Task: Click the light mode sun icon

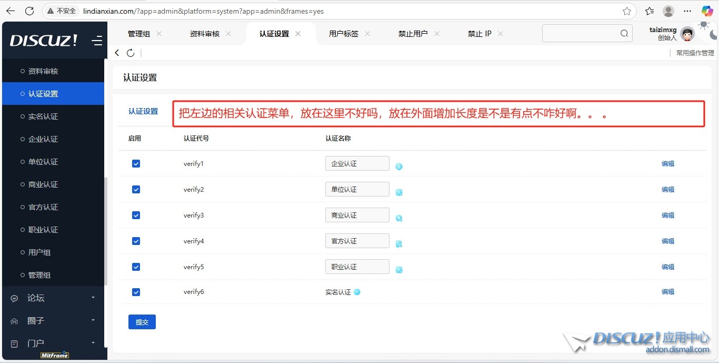Action: [x=703, y=25]
